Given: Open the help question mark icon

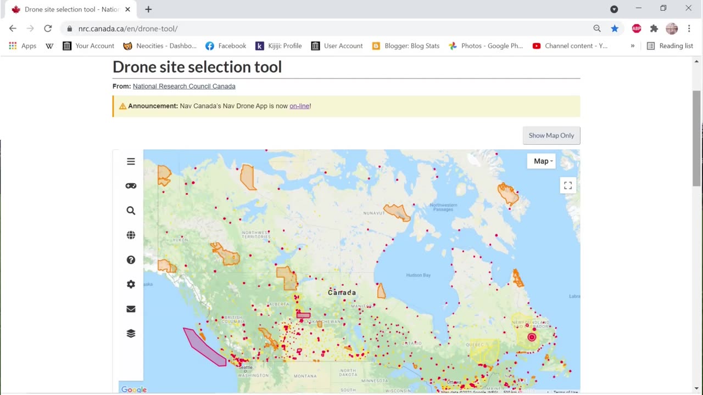Looking at the screenshot, I should (131, 260).
